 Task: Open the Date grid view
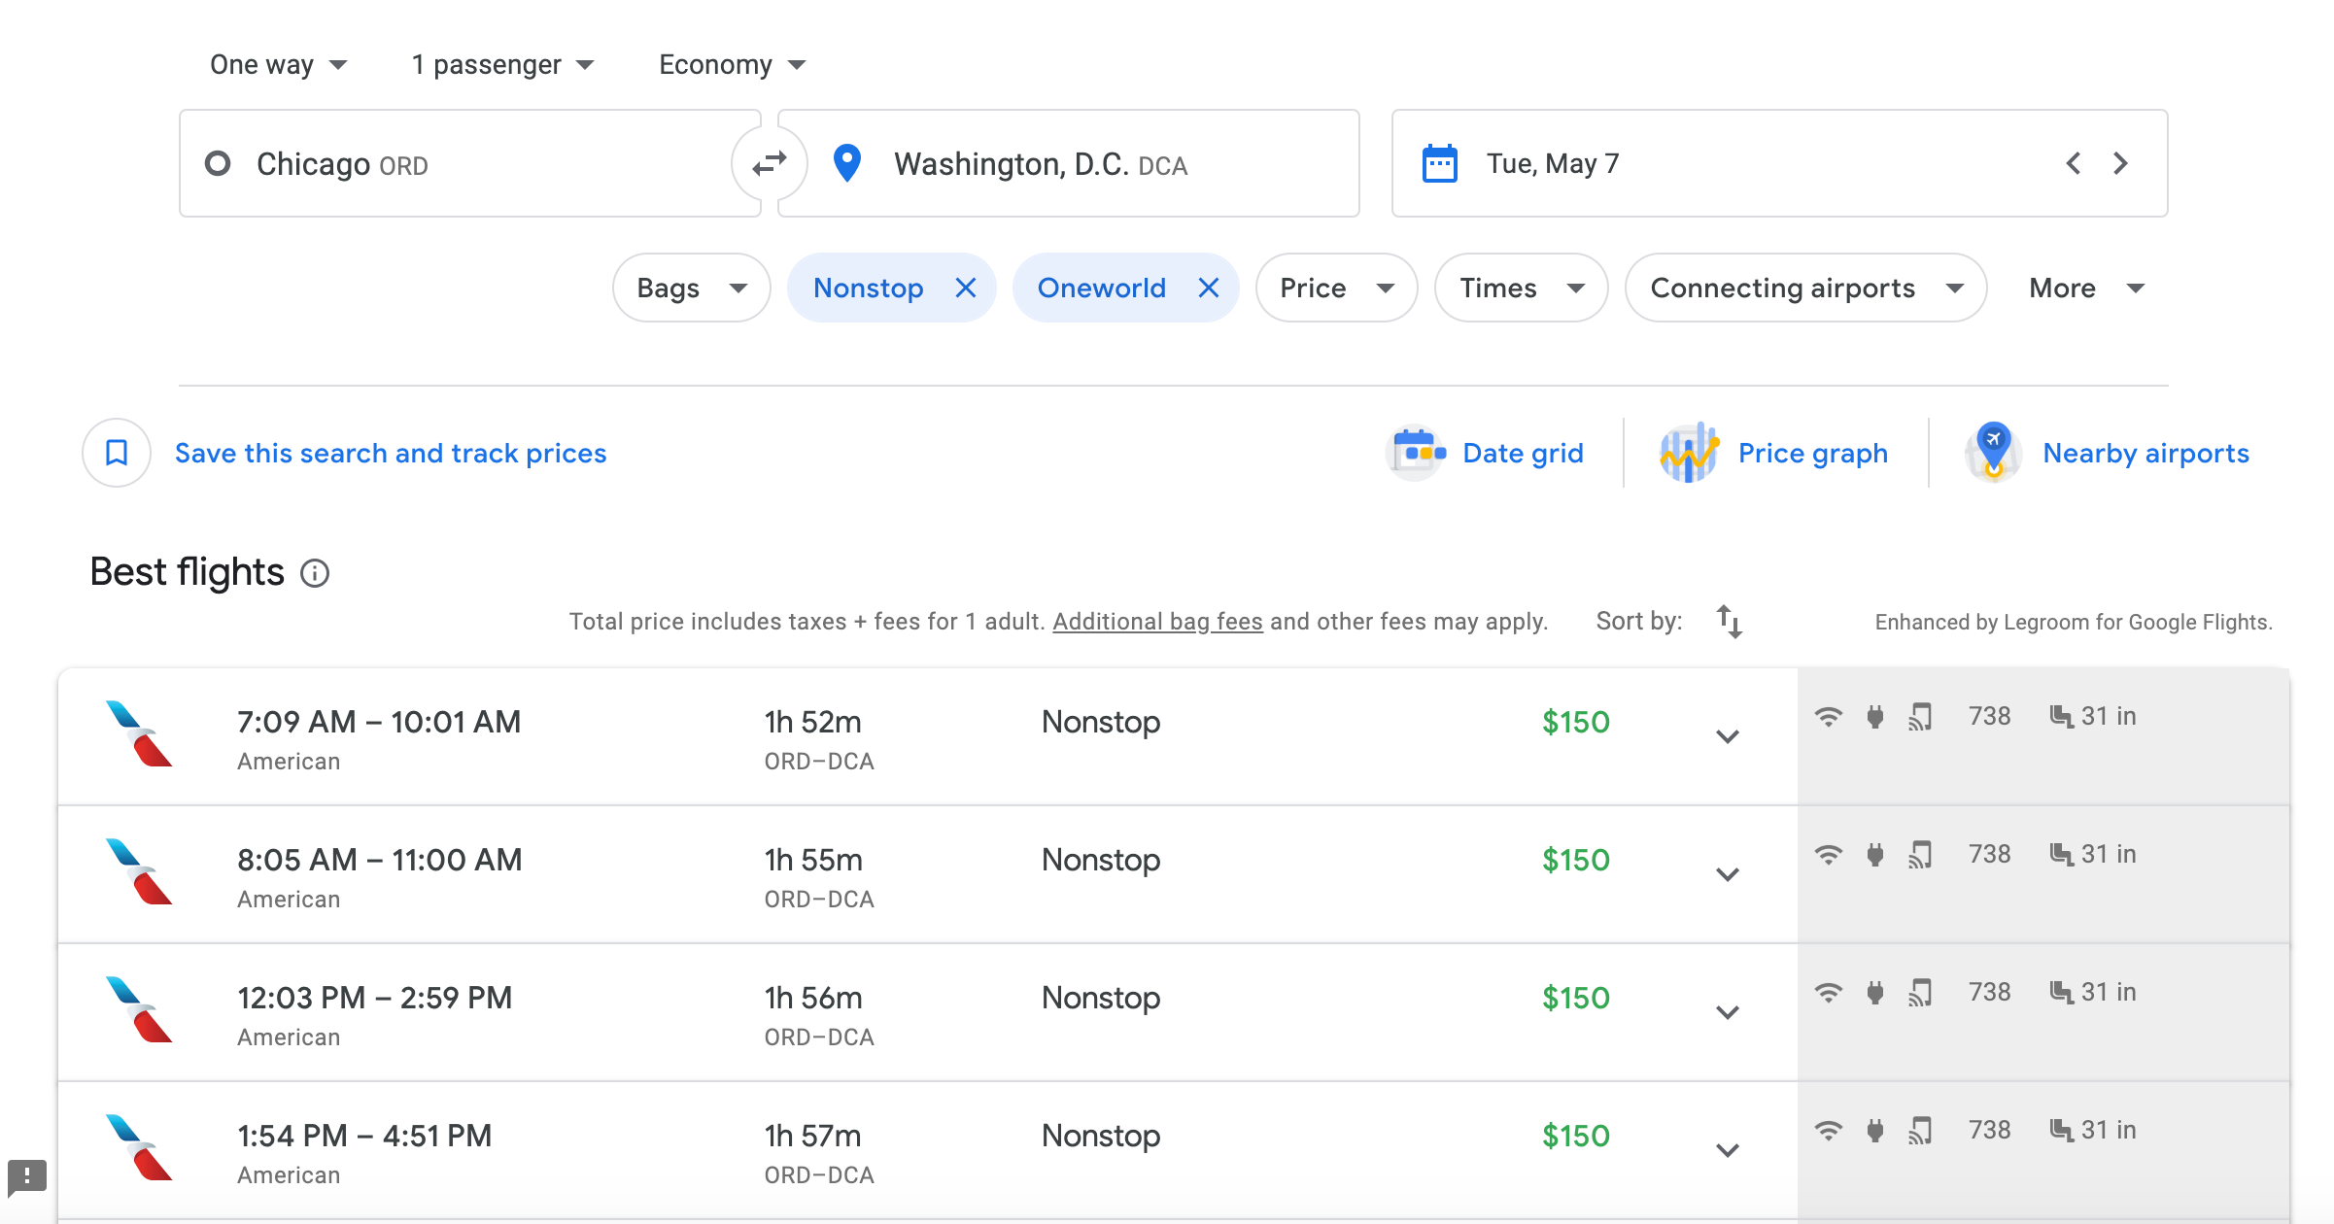[1522, 453]
